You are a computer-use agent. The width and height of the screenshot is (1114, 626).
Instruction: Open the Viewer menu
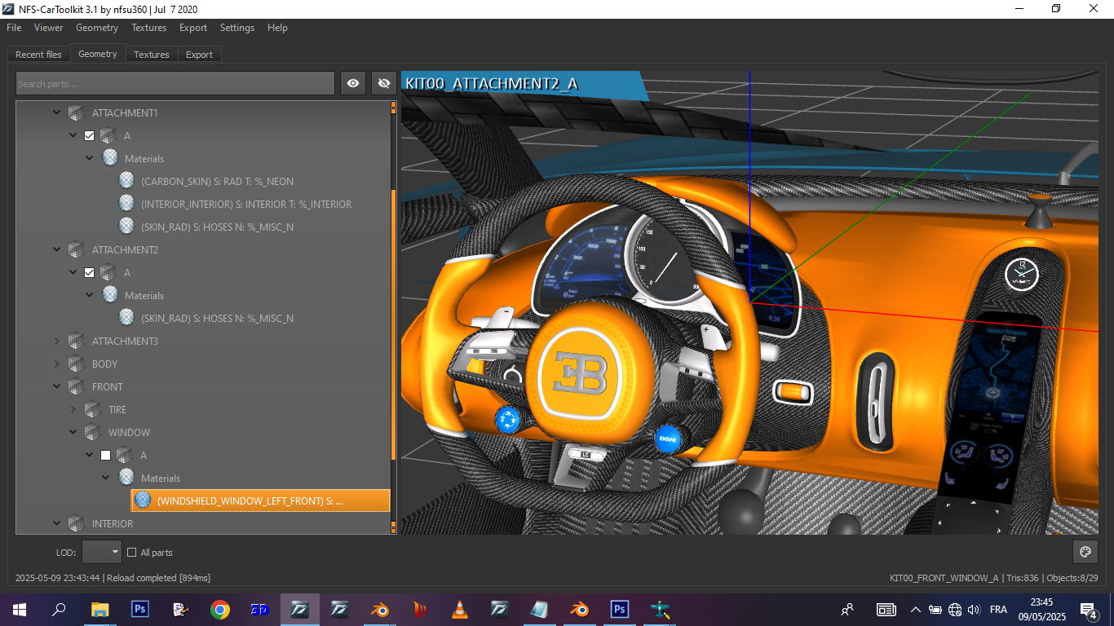[x=48, y=28]
